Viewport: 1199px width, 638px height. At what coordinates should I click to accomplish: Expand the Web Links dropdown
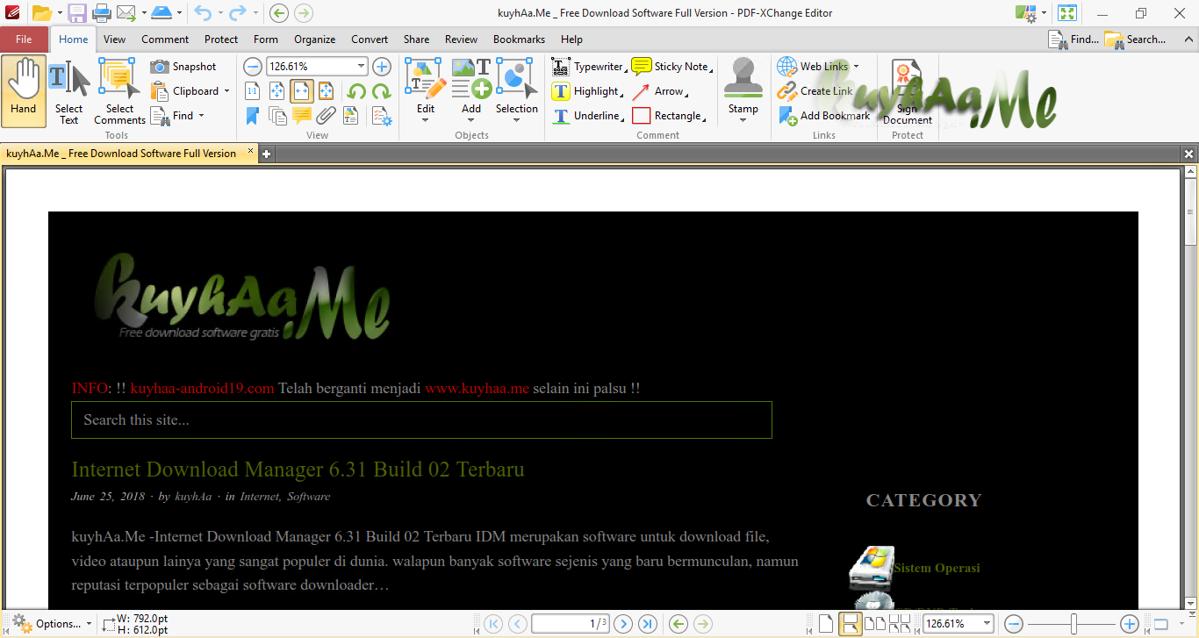(x=856, y=67)
